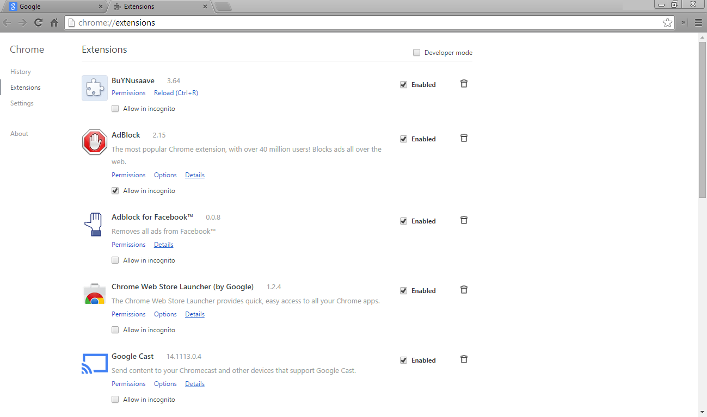Remove BuYNusaave extension via trash icon
This screenshot has height=417, width=707.
click(x=464, y=84)
